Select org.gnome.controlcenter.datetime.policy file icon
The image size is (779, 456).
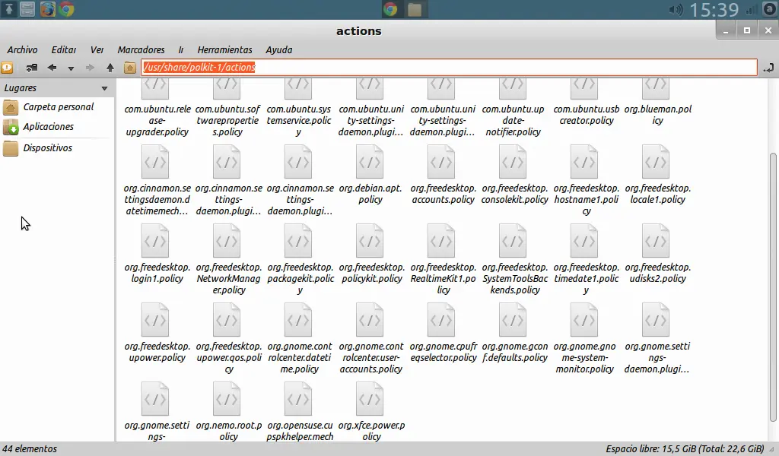(298, 319)
